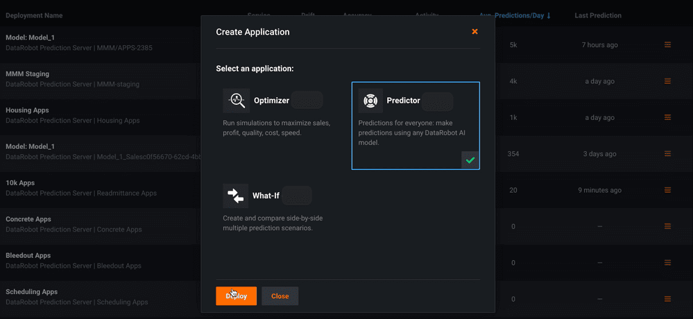The height and width of the screenshot is (319, 693).
Task: Click the '9 minutes ago' last prediction value
Action: point(599,190)
